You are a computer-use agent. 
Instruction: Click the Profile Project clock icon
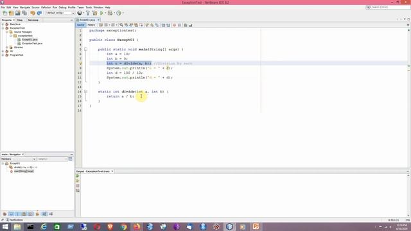point(119,13)
